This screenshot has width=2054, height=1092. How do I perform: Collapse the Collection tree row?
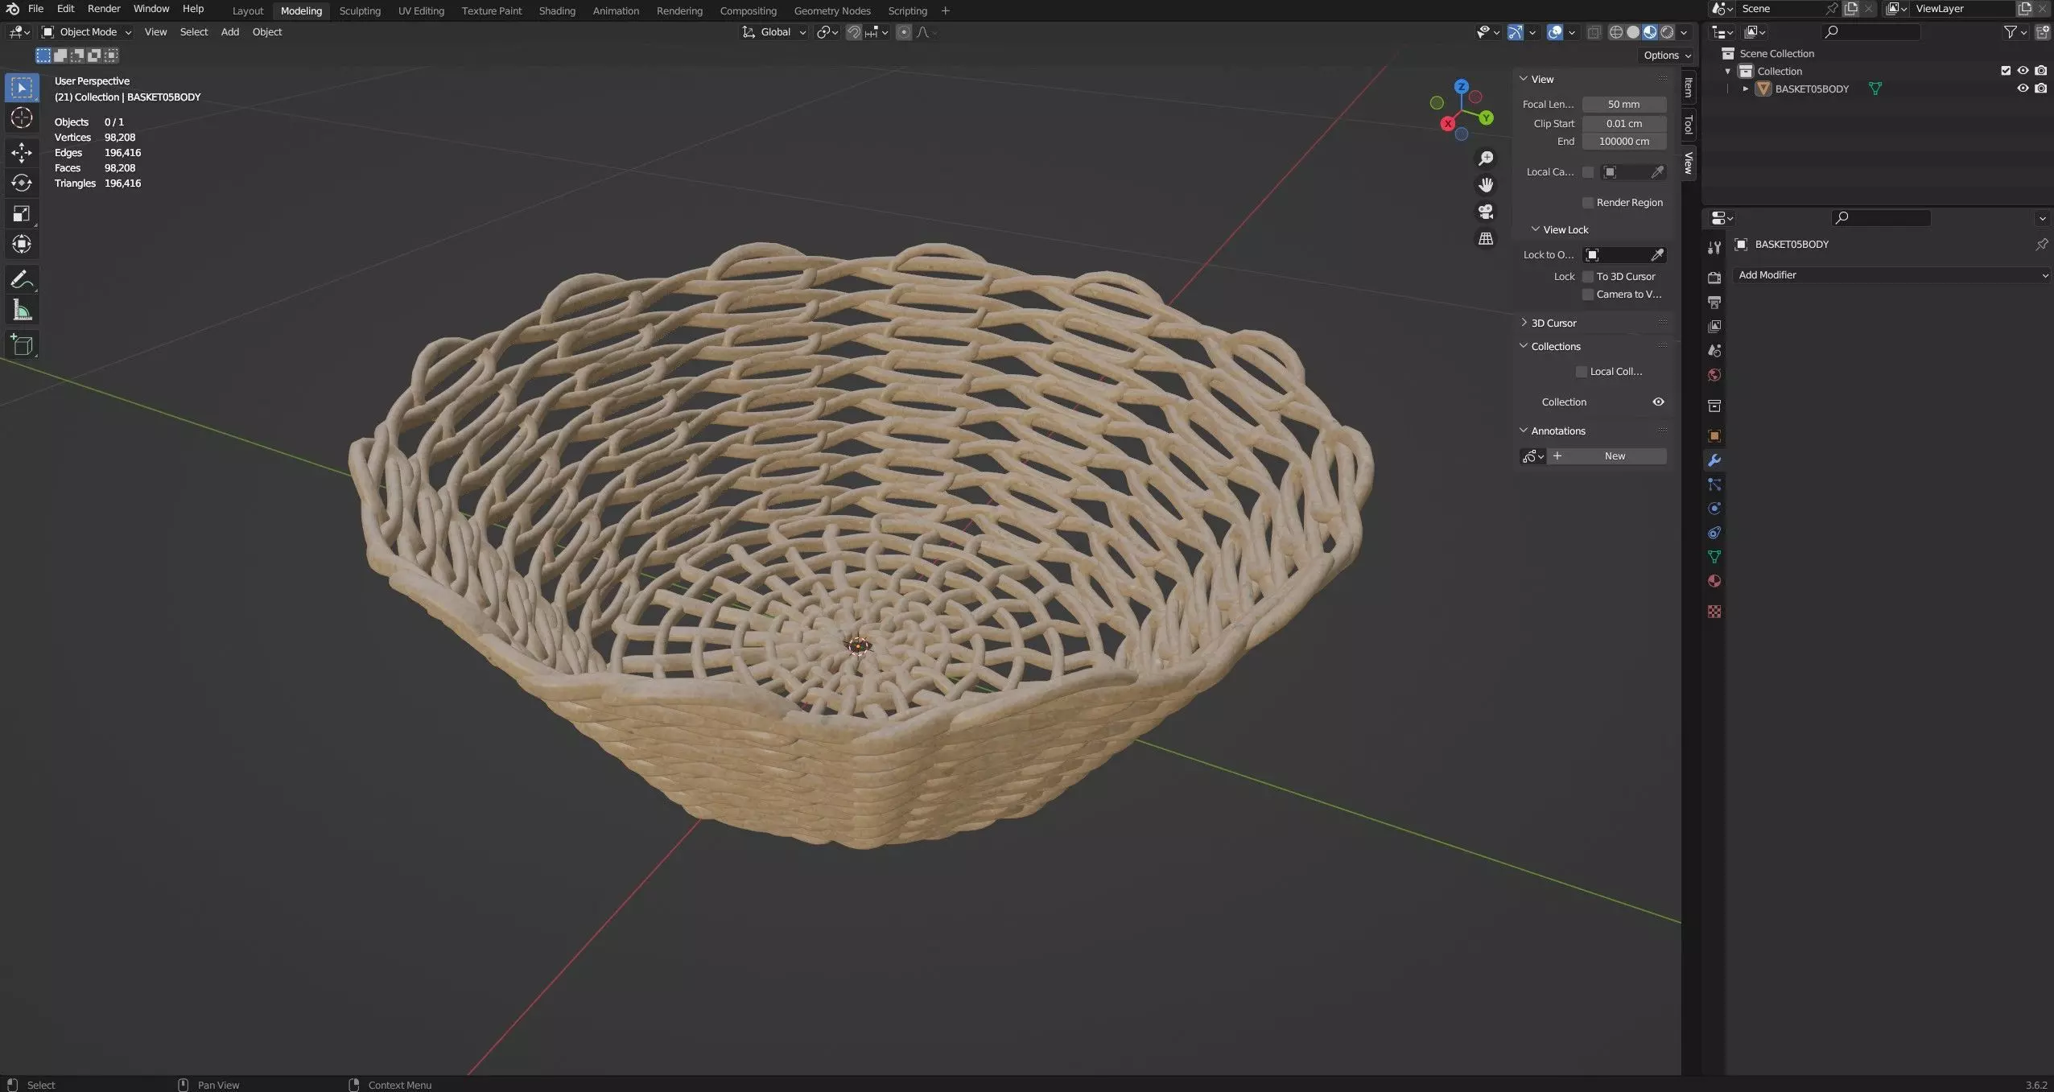pos(1727,71)
